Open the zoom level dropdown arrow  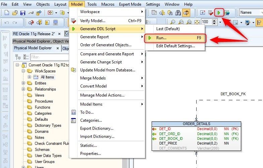tap(220, 22)
